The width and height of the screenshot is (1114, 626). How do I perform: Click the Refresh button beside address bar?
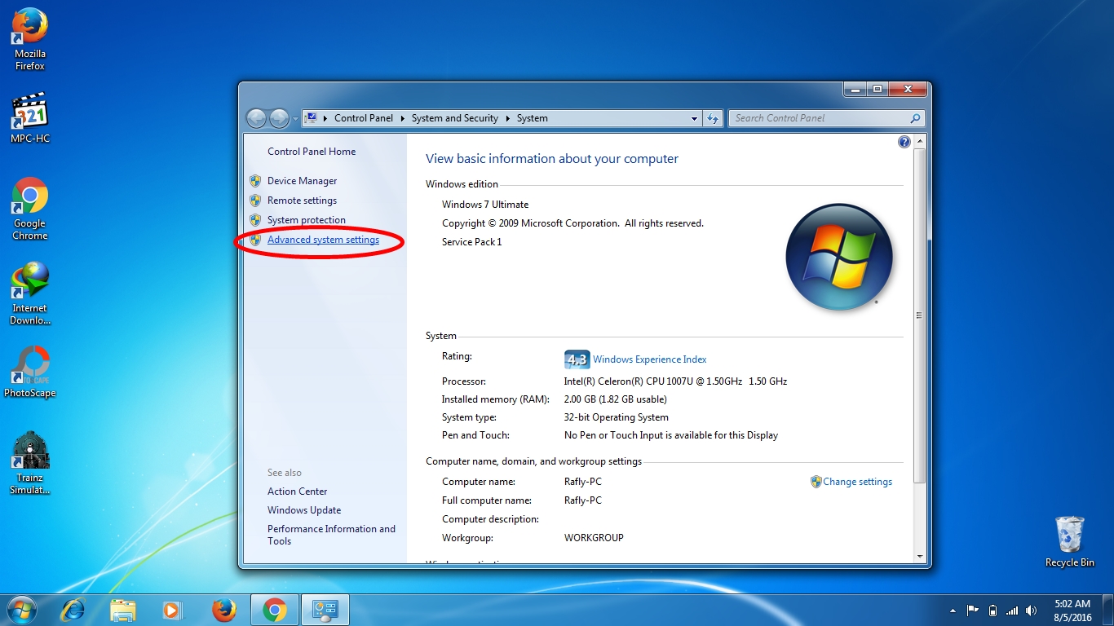713,118
